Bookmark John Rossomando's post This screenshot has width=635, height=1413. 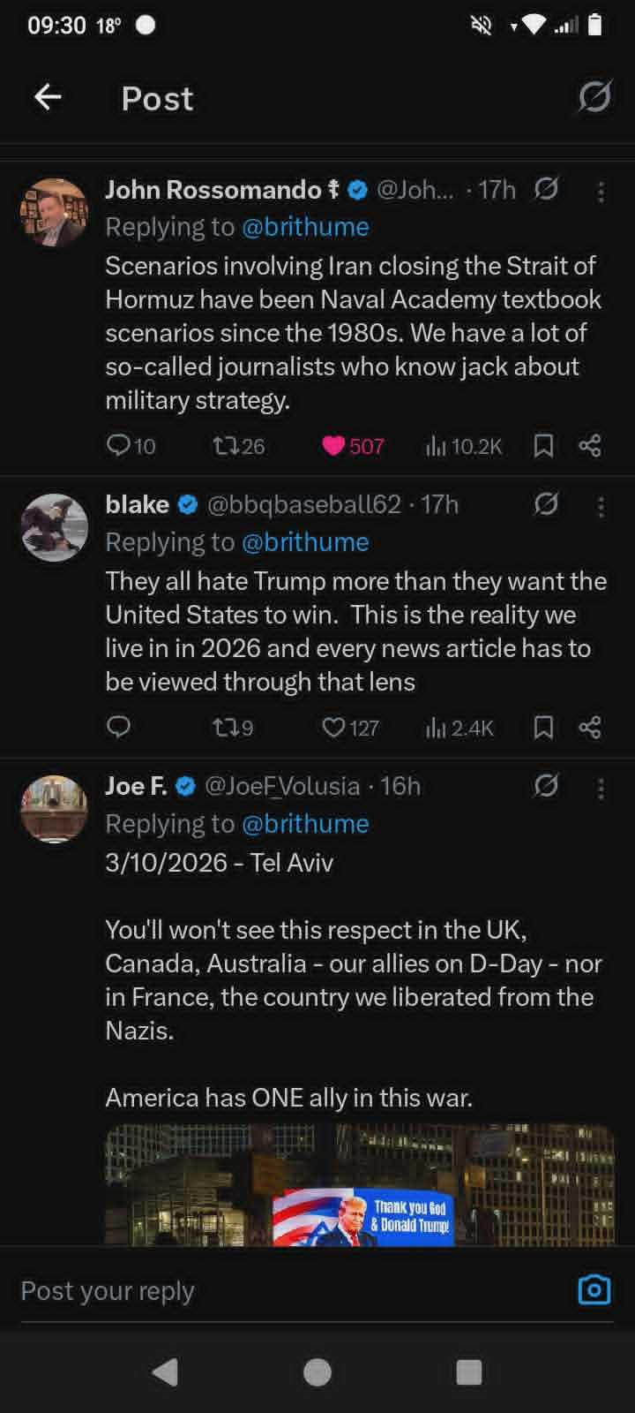click(x=543, y=446)
